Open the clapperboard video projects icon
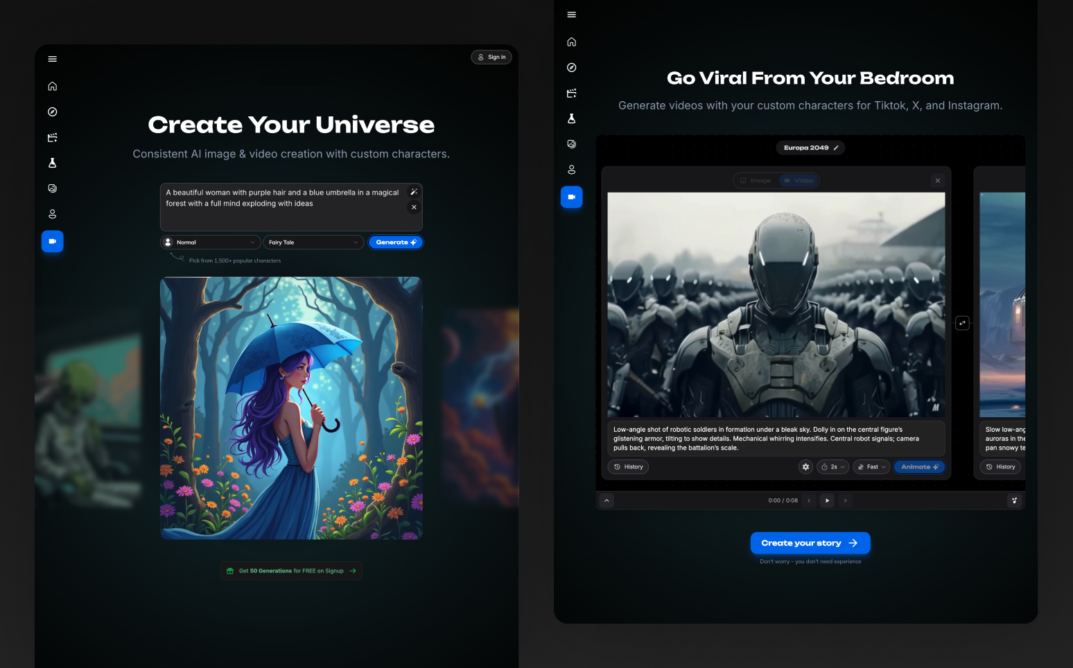 pyautogui.click(x=52, y=137)
